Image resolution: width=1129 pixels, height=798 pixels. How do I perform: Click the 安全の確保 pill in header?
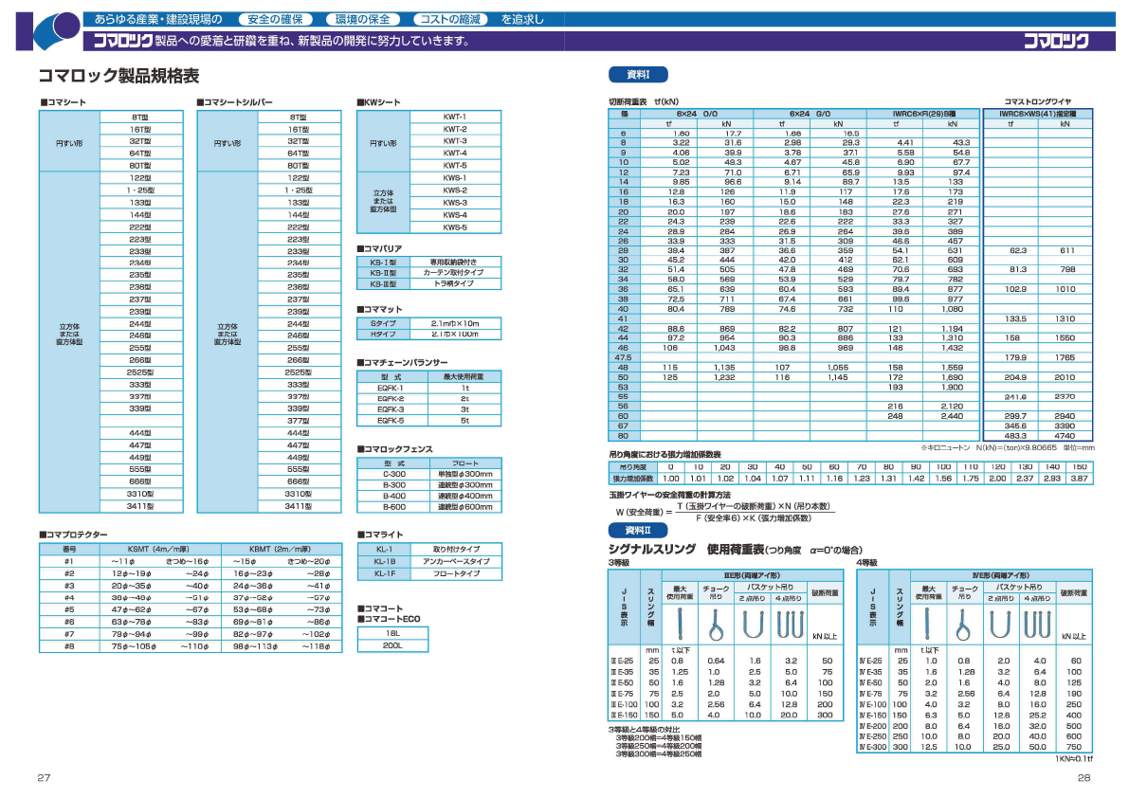275,19
